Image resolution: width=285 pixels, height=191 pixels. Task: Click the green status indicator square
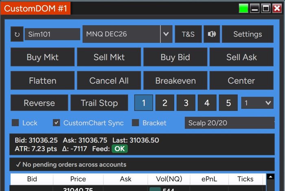point(243,9)
